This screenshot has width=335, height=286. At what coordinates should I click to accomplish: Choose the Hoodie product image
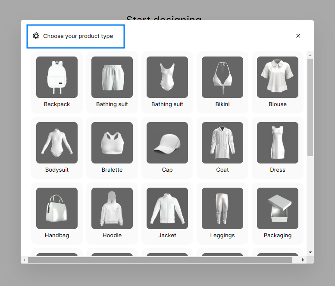click(x=112, y=208)
